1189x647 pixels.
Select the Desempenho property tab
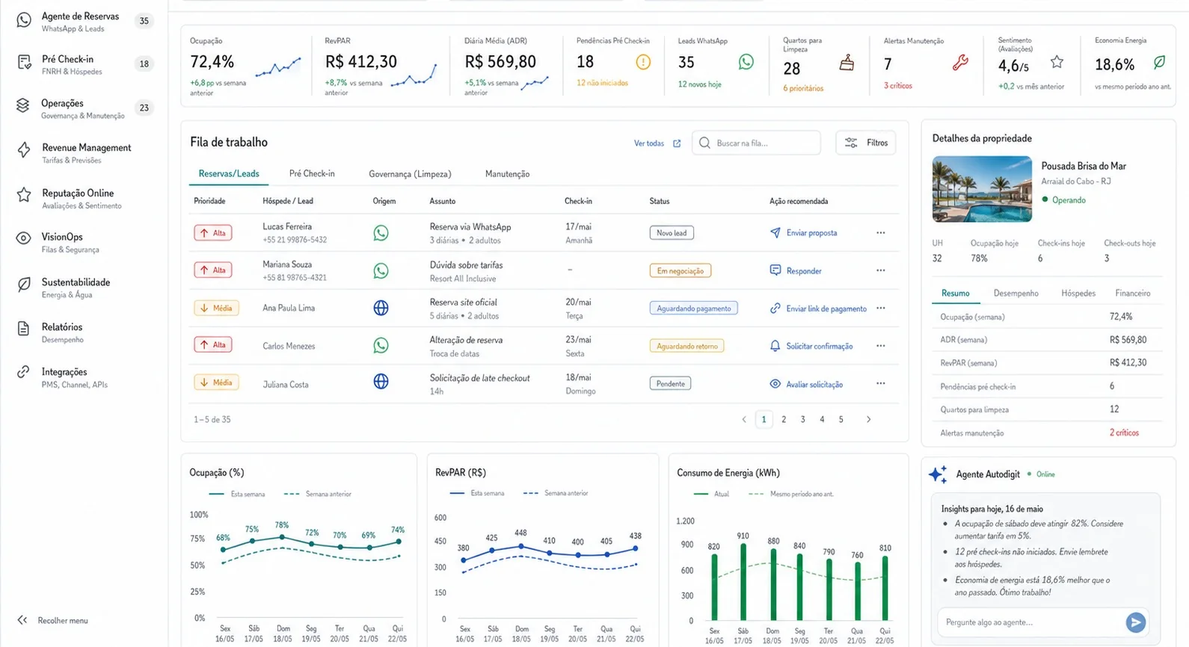pyautogui.click(x=1016, y=293)
